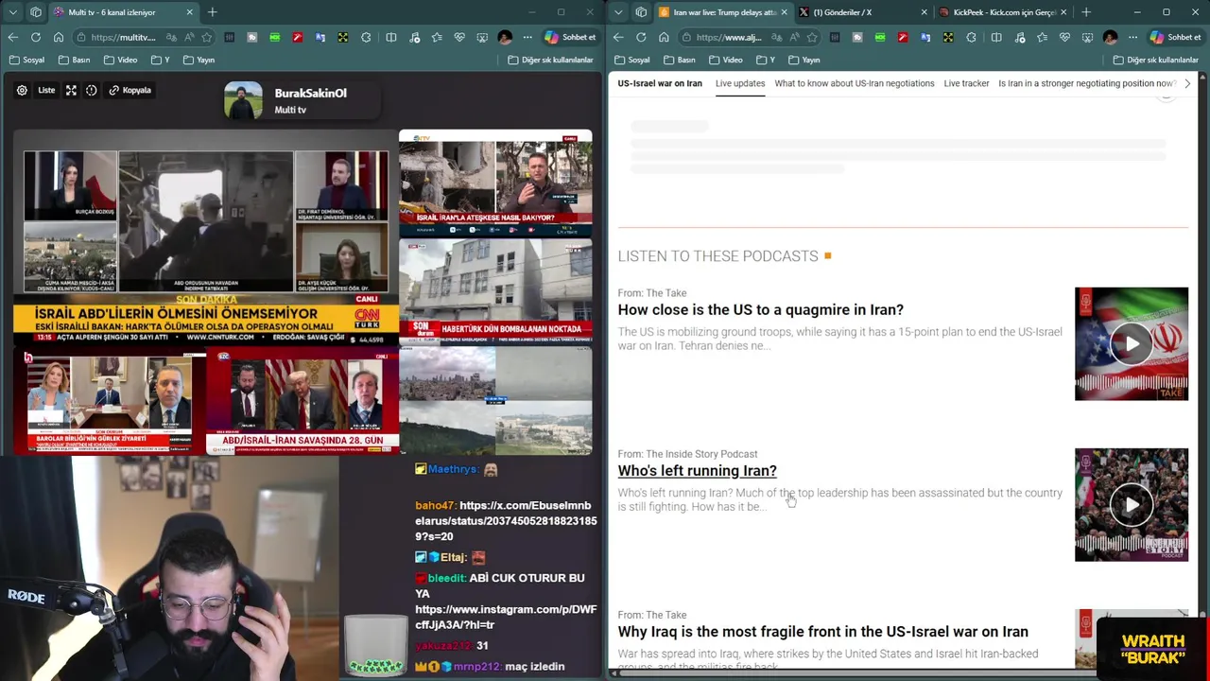This screenshot has width=1210, height=681.
Task: Open Video bookmarks folder in left browser
Action: (x=120, y=60)
